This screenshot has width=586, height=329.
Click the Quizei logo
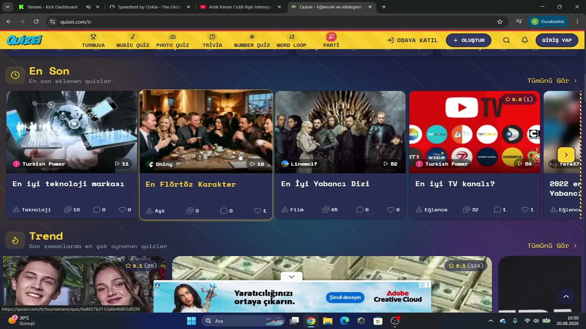tap(25, 40)
